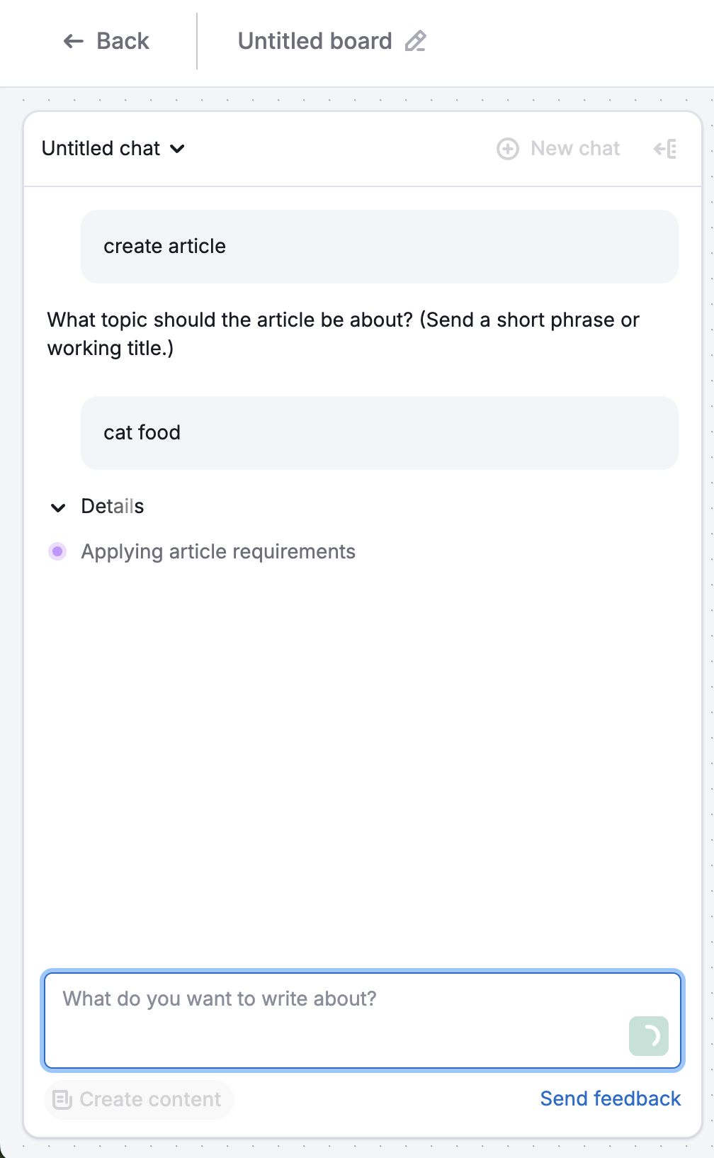Click the plus circle next to New chat
This screenshot has height=1158, width=714.
click(x=508, y=148)
